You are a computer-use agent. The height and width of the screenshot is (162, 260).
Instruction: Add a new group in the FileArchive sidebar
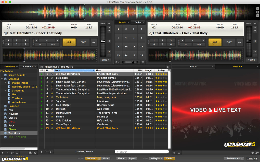tap(3, 153)
